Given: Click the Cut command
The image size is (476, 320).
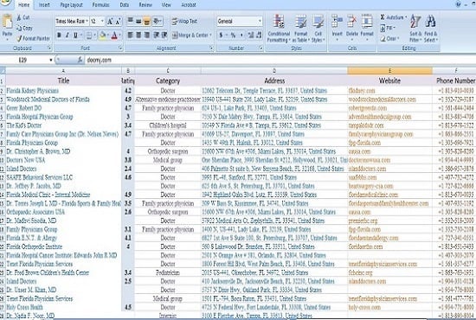Looking at the screenshot, I should pos(23,17).
